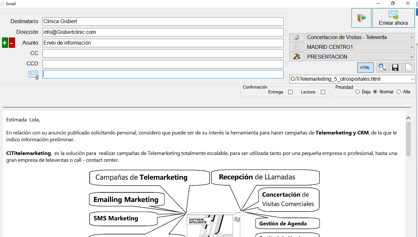Click the numbered list icon button
Screen dimensions: 418x237
[x=297, y=47]
